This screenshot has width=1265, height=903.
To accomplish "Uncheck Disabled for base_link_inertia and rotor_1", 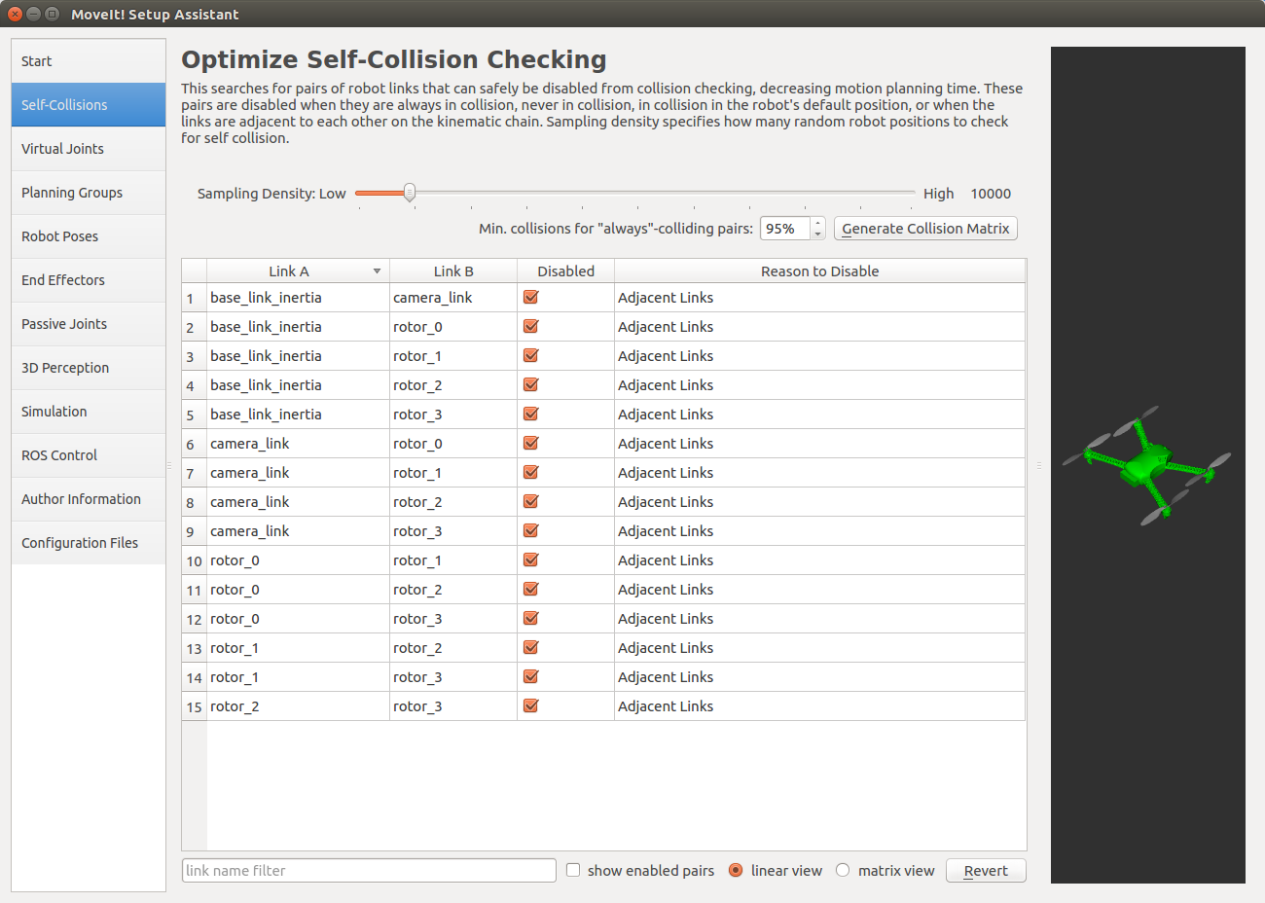I will click(530, 356).
